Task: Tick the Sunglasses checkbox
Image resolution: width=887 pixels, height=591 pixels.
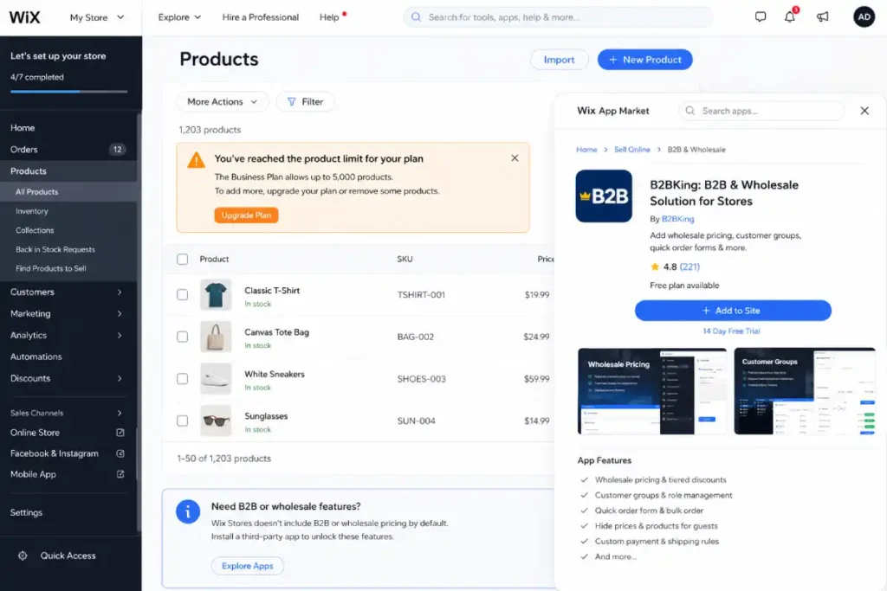Action: pos(182,421)
